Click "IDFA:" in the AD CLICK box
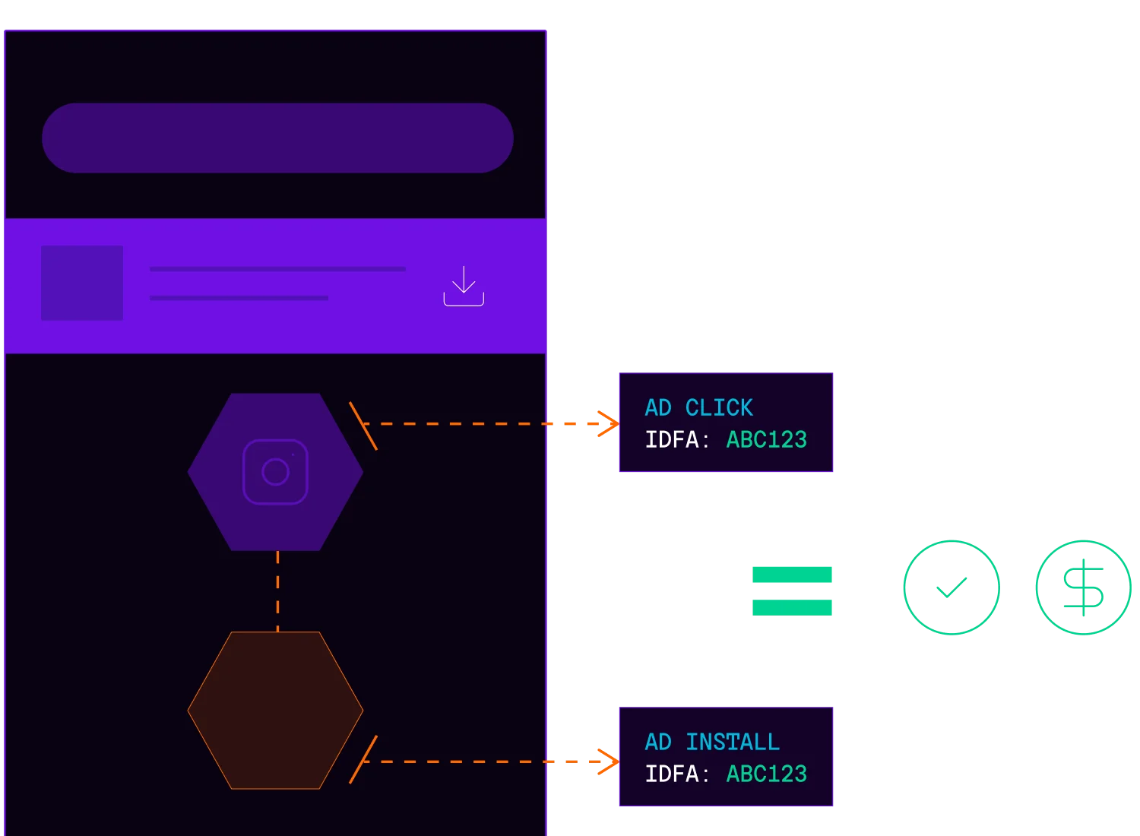 click(x=678, y=440)
